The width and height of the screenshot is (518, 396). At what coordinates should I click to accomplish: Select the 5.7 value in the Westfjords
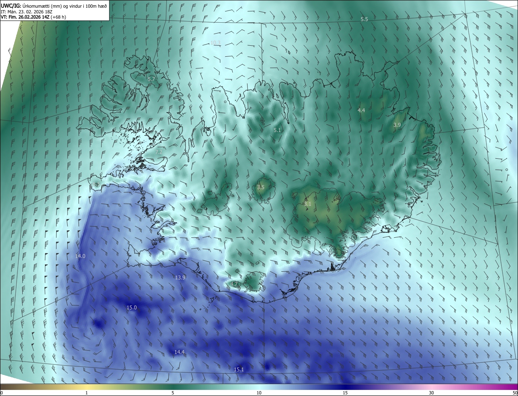(x=151, y=79)
